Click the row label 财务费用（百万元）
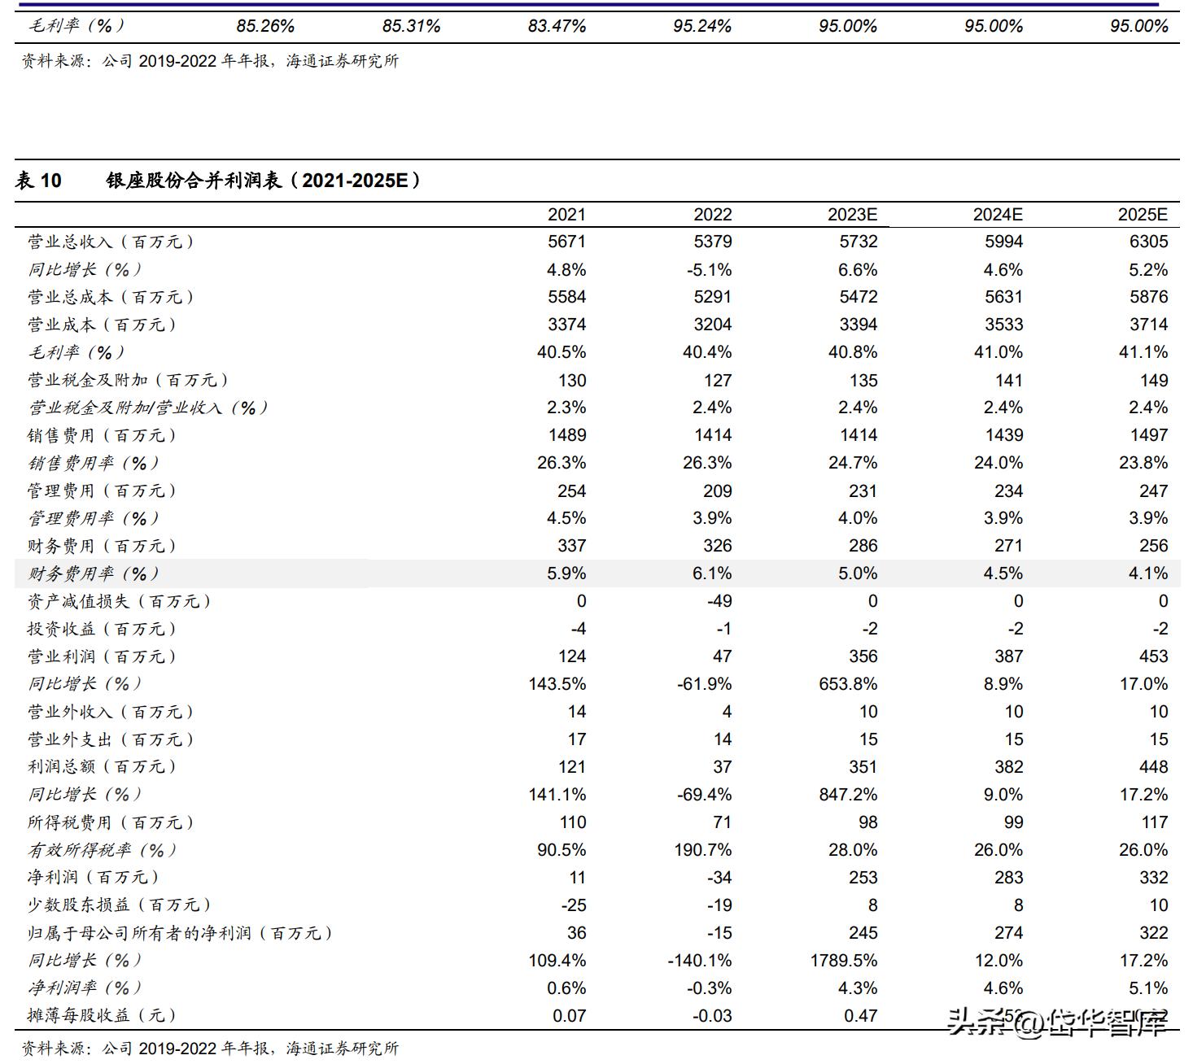 point(103,546)
